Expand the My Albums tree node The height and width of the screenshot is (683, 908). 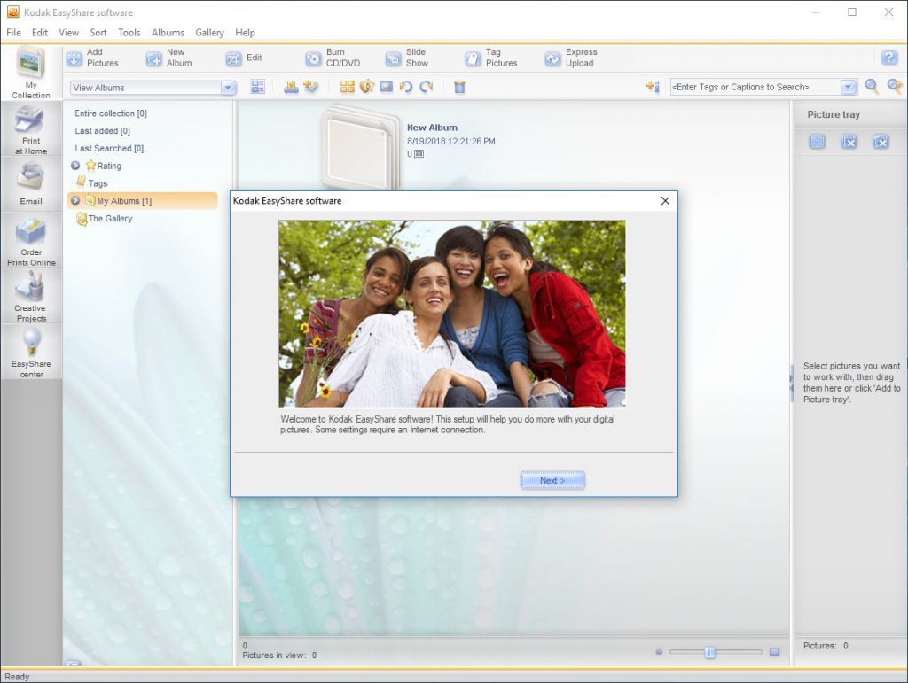75,201
